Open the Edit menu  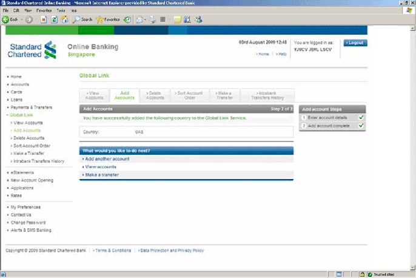click(x=16, y=10)
